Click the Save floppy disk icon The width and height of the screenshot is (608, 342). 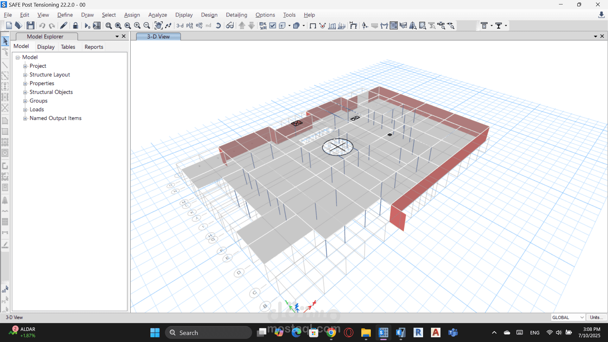pyautogui.click(x=30, y=26)
